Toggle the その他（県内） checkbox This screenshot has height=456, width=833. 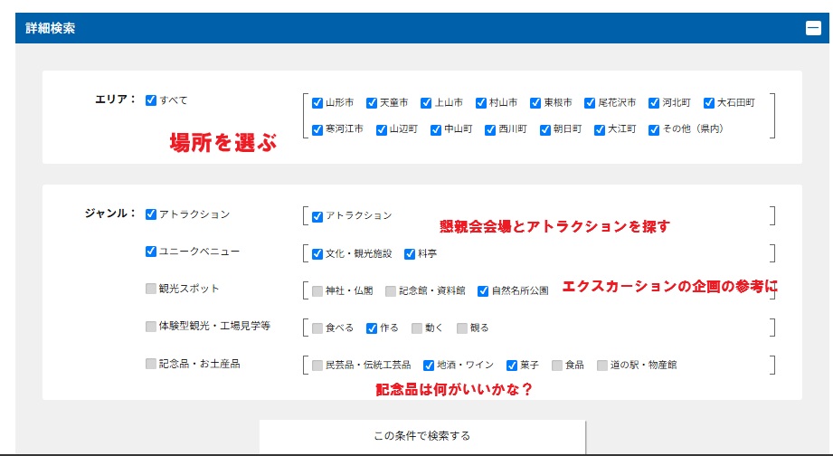click(654, 129)
